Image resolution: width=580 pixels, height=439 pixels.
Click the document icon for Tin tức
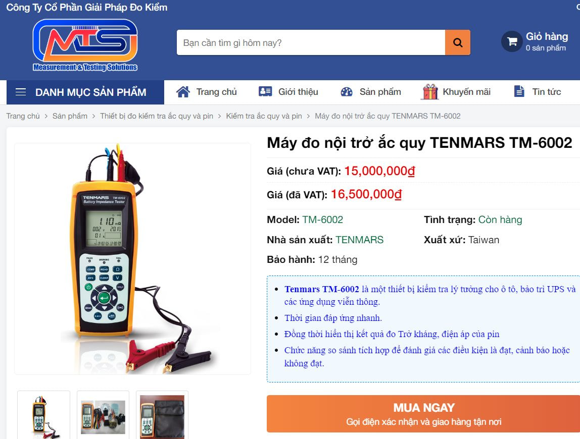519,91
